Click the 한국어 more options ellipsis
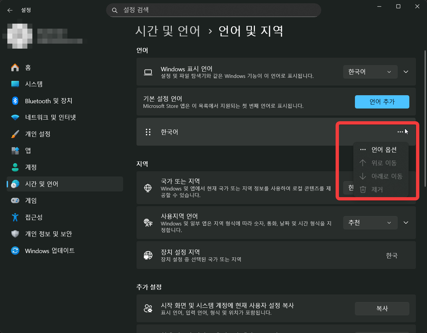This screenshot has height=333, width=427. [x=400, y=132]
